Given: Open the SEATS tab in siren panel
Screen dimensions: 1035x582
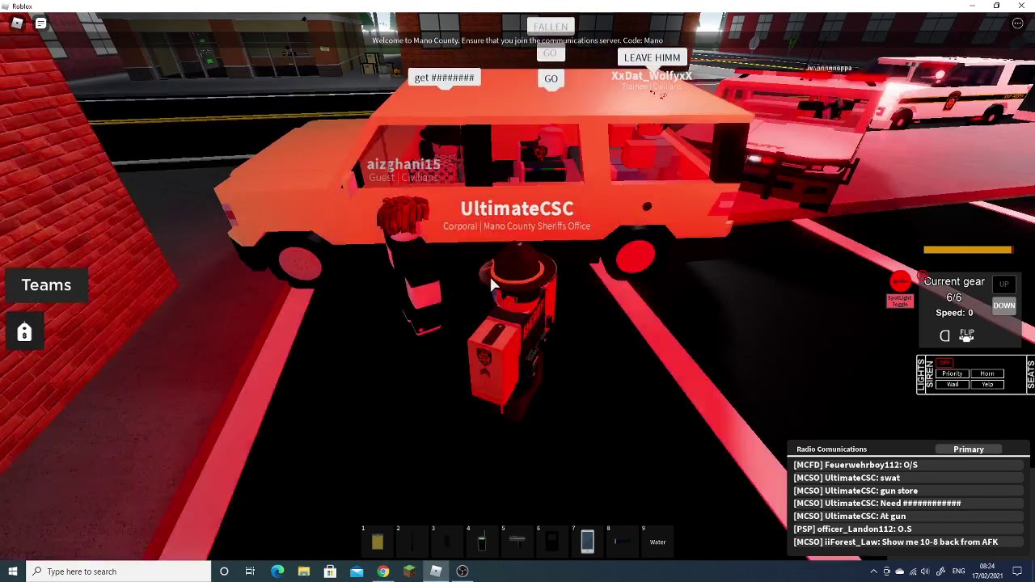Looking at the screenshot, I should tap(1030, 375).
